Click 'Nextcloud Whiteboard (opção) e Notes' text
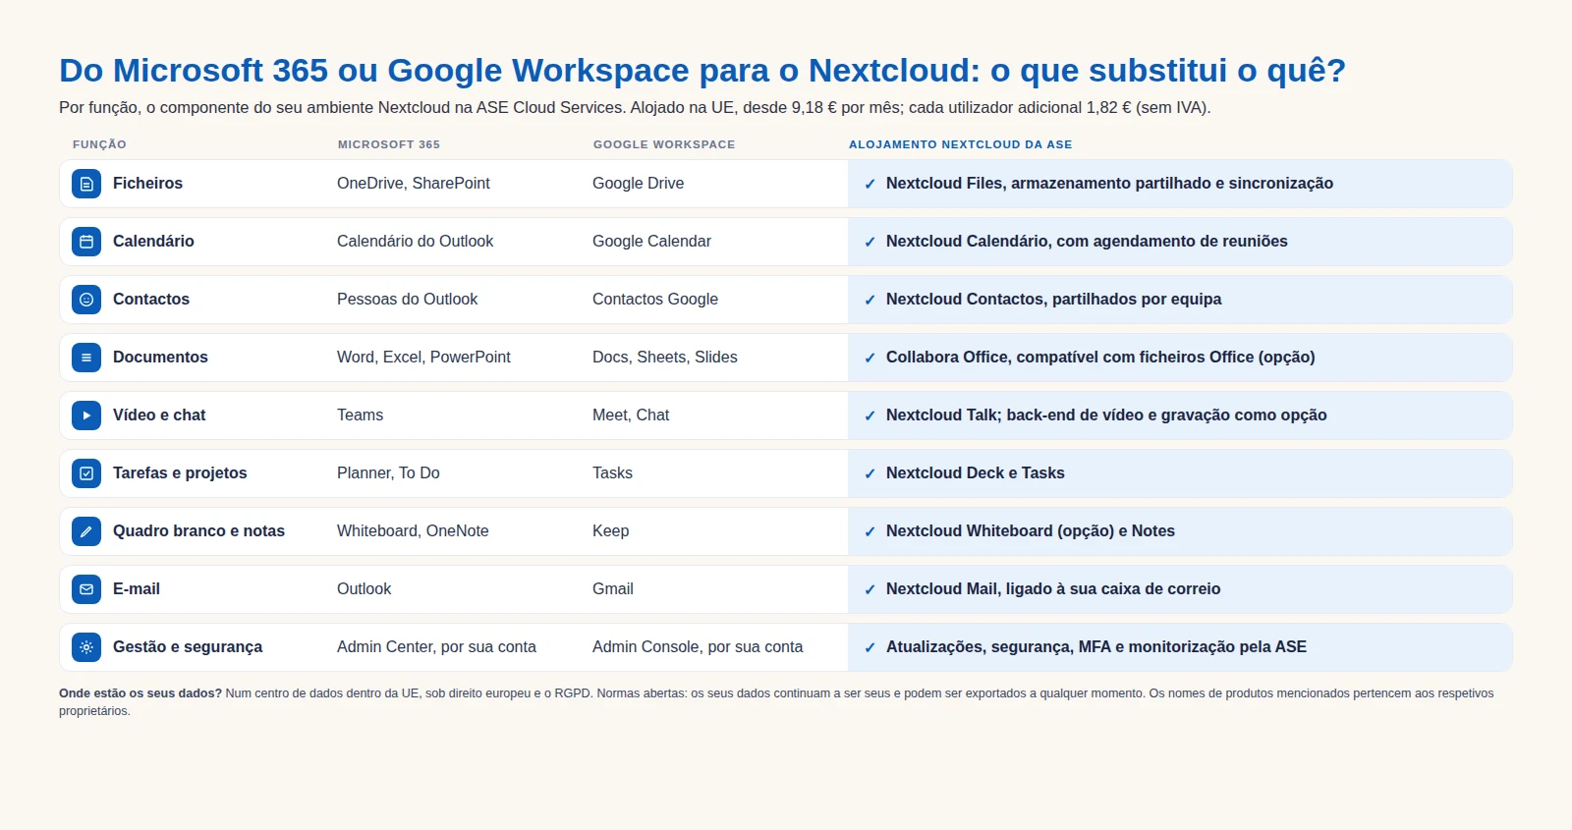Screen dimensions: 1572x830 pos(1031,531)
